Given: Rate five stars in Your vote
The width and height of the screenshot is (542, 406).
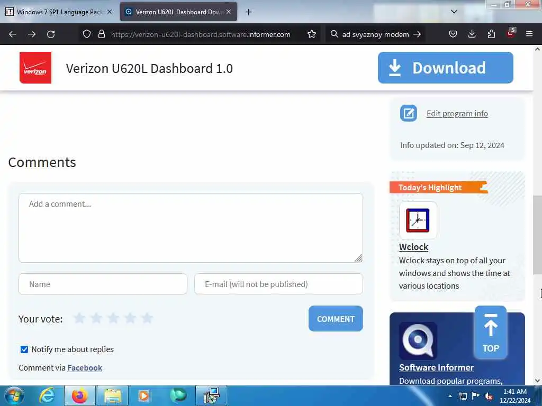Looking at the screenshot, I should coord(147,318).
